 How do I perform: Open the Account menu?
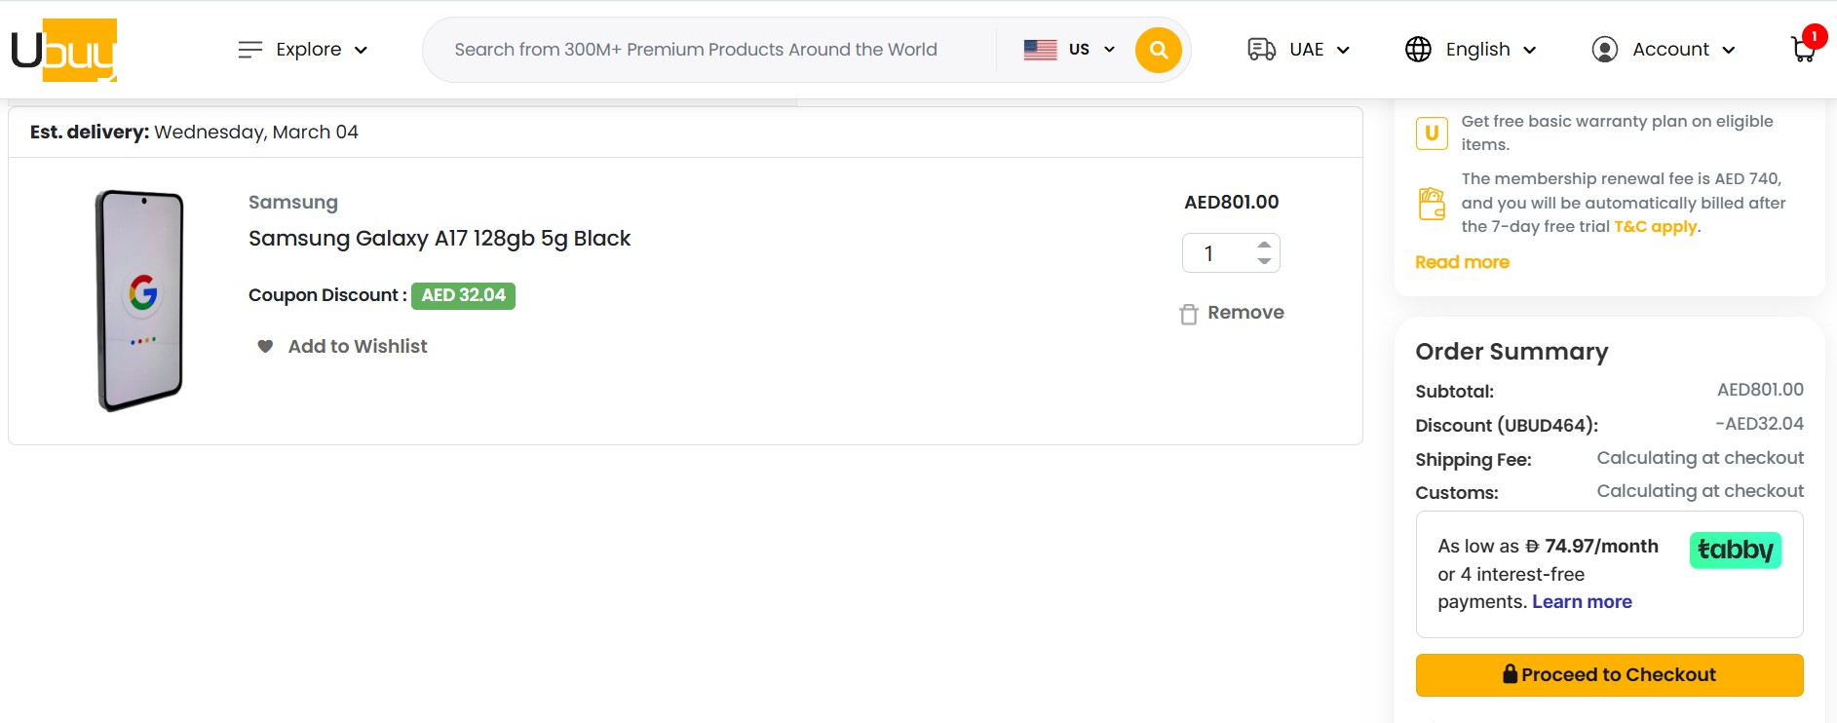click(x=1682, y=50)
